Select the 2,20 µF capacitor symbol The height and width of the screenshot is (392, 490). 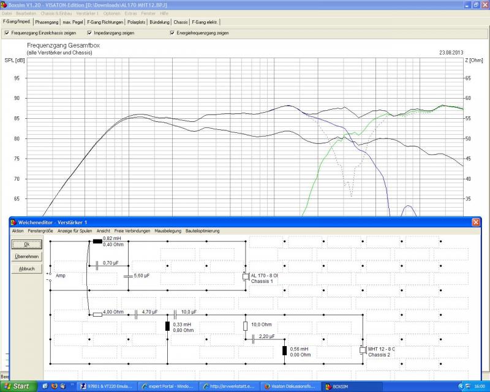(x=254, y=338)
